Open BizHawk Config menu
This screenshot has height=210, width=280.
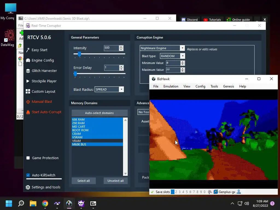[x=200, y=86]
